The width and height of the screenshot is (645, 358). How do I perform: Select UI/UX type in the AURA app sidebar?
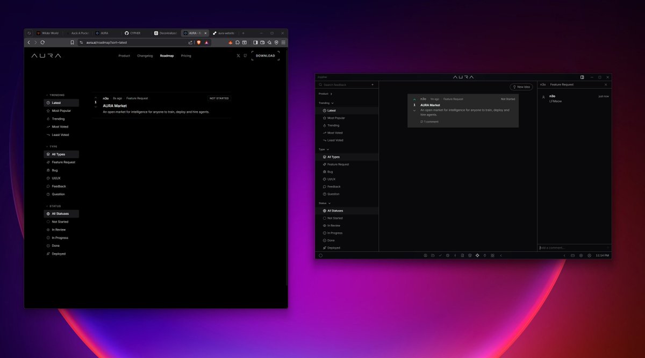point(347,179)
